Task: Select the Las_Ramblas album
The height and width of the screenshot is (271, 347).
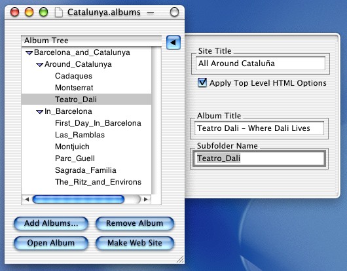Action: click(80, 135)
